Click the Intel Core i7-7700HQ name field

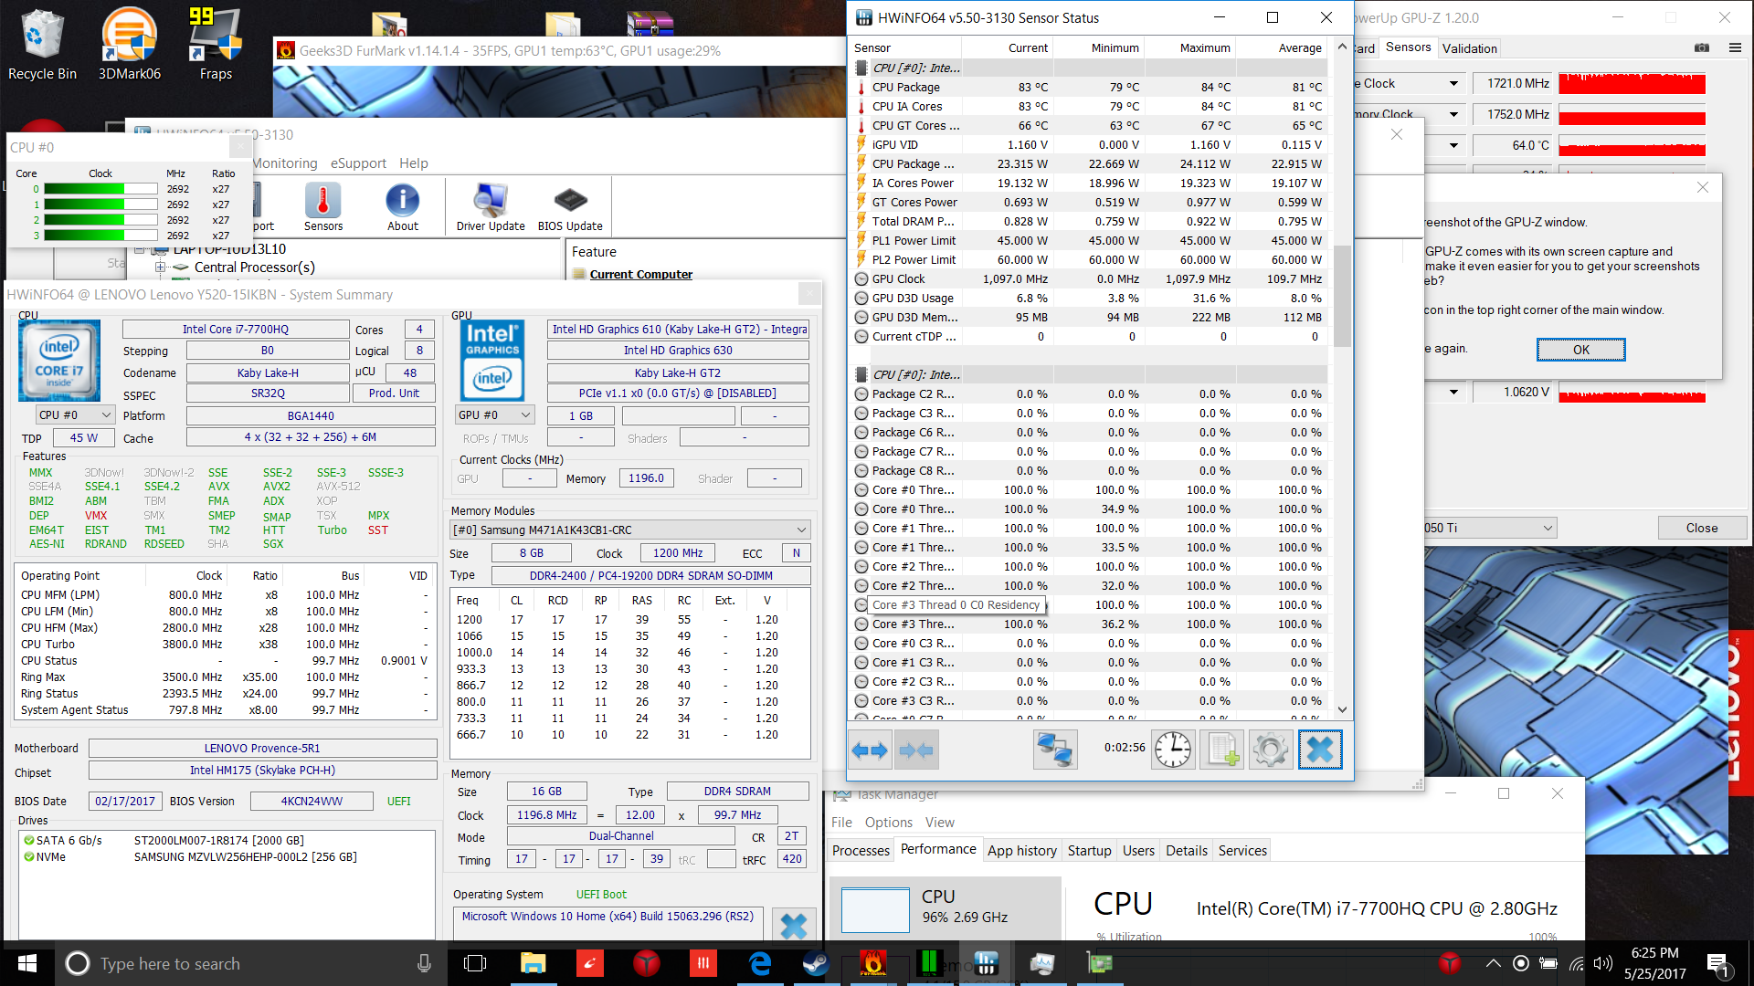tap(236, 330)
